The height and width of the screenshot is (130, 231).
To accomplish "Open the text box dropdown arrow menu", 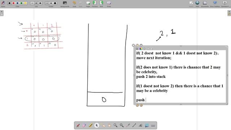I will pyautogui.click(x=141, y=45).
